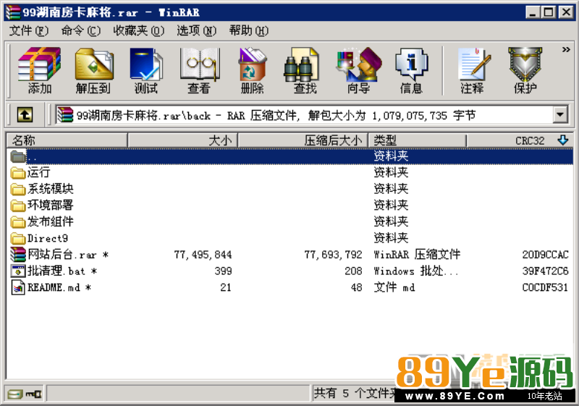The width and height of the screenshot is (579, 406).
Task: Sort by the 压缩后大小 column header
Action: (303, 140)
